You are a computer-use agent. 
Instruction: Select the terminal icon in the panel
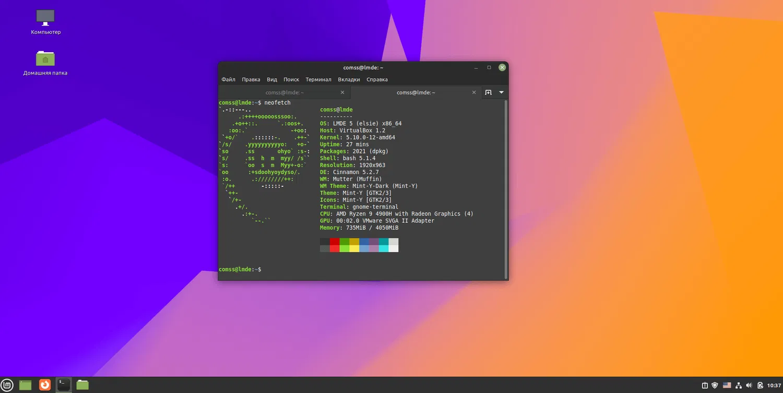coord(63,385)
